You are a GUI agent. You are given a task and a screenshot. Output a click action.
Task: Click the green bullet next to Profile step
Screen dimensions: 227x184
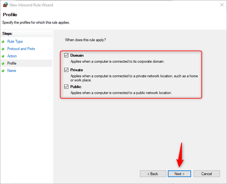click(4, 64)
